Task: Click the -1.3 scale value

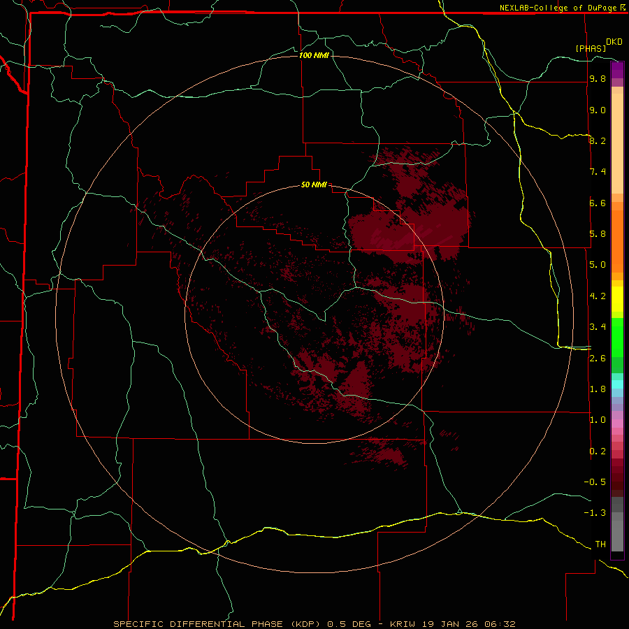Action: point(595,513)
